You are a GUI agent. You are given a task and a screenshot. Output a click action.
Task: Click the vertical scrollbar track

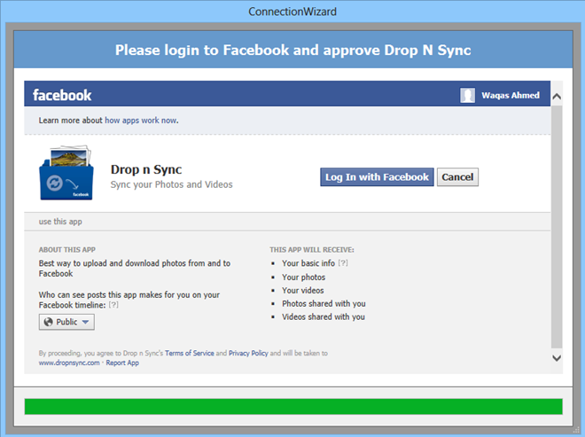coord(557,227)
